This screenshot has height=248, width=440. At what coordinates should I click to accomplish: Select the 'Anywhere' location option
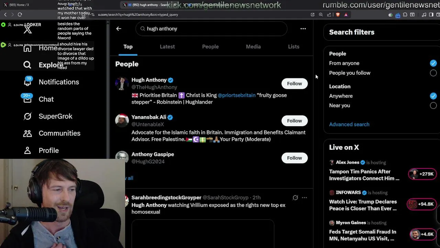click(x=433, y=96)
